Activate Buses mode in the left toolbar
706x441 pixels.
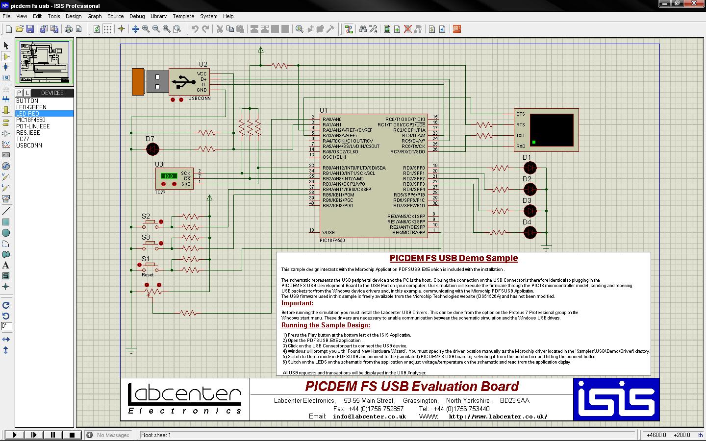(x=6, y=97)
